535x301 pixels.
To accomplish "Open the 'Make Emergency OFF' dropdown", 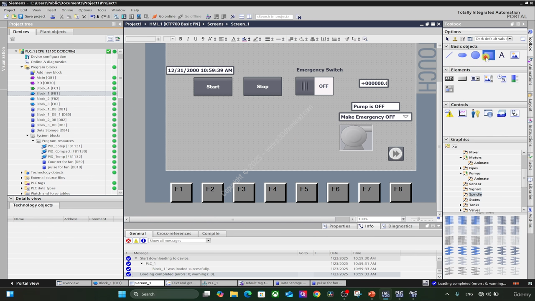I will 405,117.
